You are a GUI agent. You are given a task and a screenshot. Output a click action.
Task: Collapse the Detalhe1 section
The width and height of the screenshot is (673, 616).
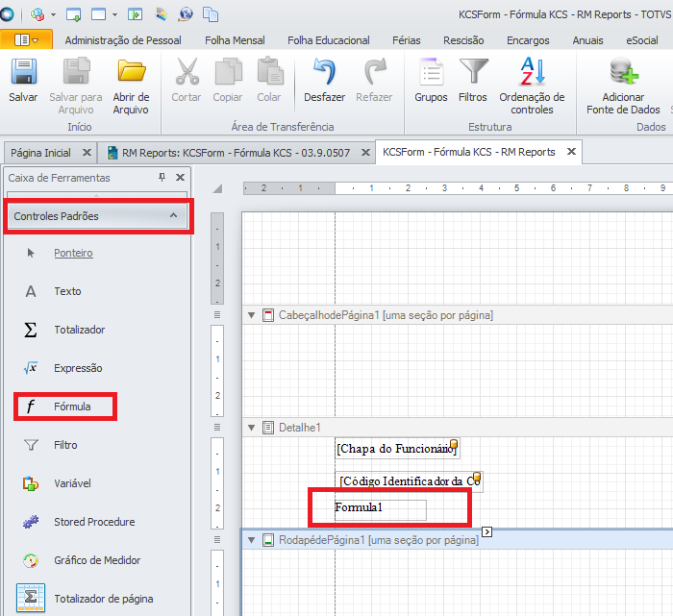pyautogui.click(x=252, y=428)
